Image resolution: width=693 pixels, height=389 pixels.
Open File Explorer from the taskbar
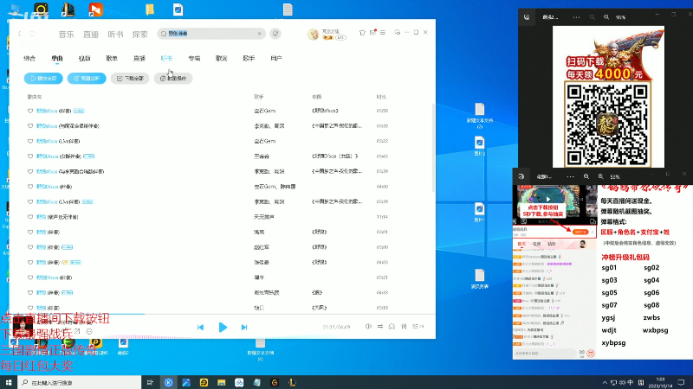point(222,382)
